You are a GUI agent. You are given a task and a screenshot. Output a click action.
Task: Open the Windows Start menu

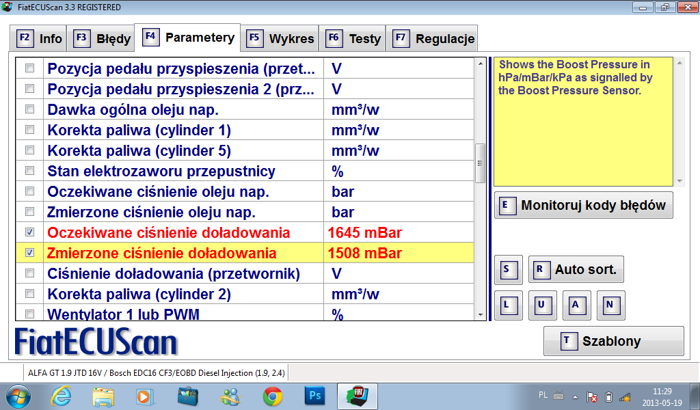pyautogui.click(x=18, y=396)
